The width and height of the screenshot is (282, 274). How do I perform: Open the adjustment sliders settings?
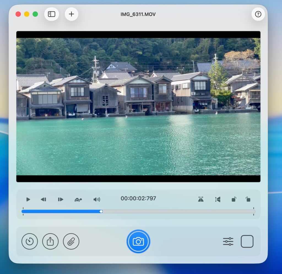[228, 242]
